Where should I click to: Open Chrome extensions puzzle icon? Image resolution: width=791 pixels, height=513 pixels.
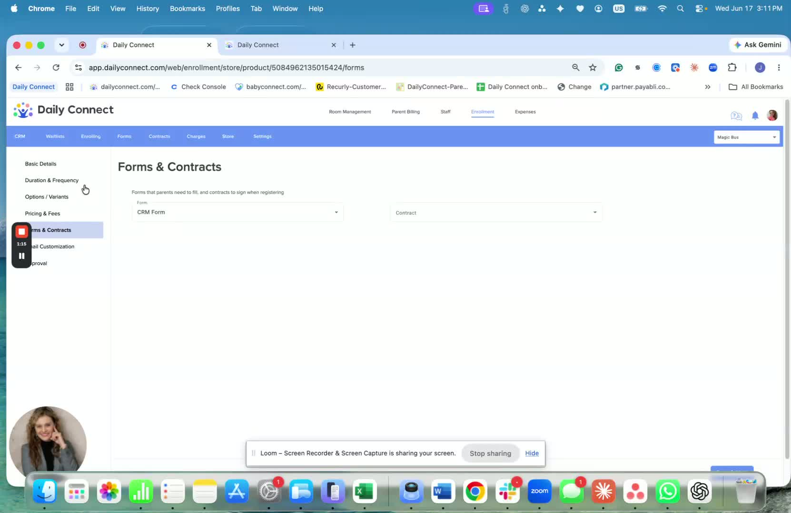coord(732,68)
